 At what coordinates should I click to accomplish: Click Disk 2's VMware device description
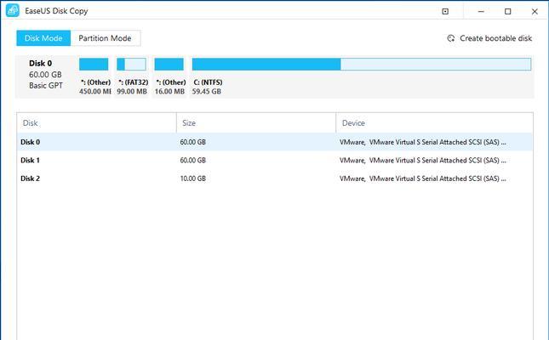pyautogui.click(x=423, y=178)
